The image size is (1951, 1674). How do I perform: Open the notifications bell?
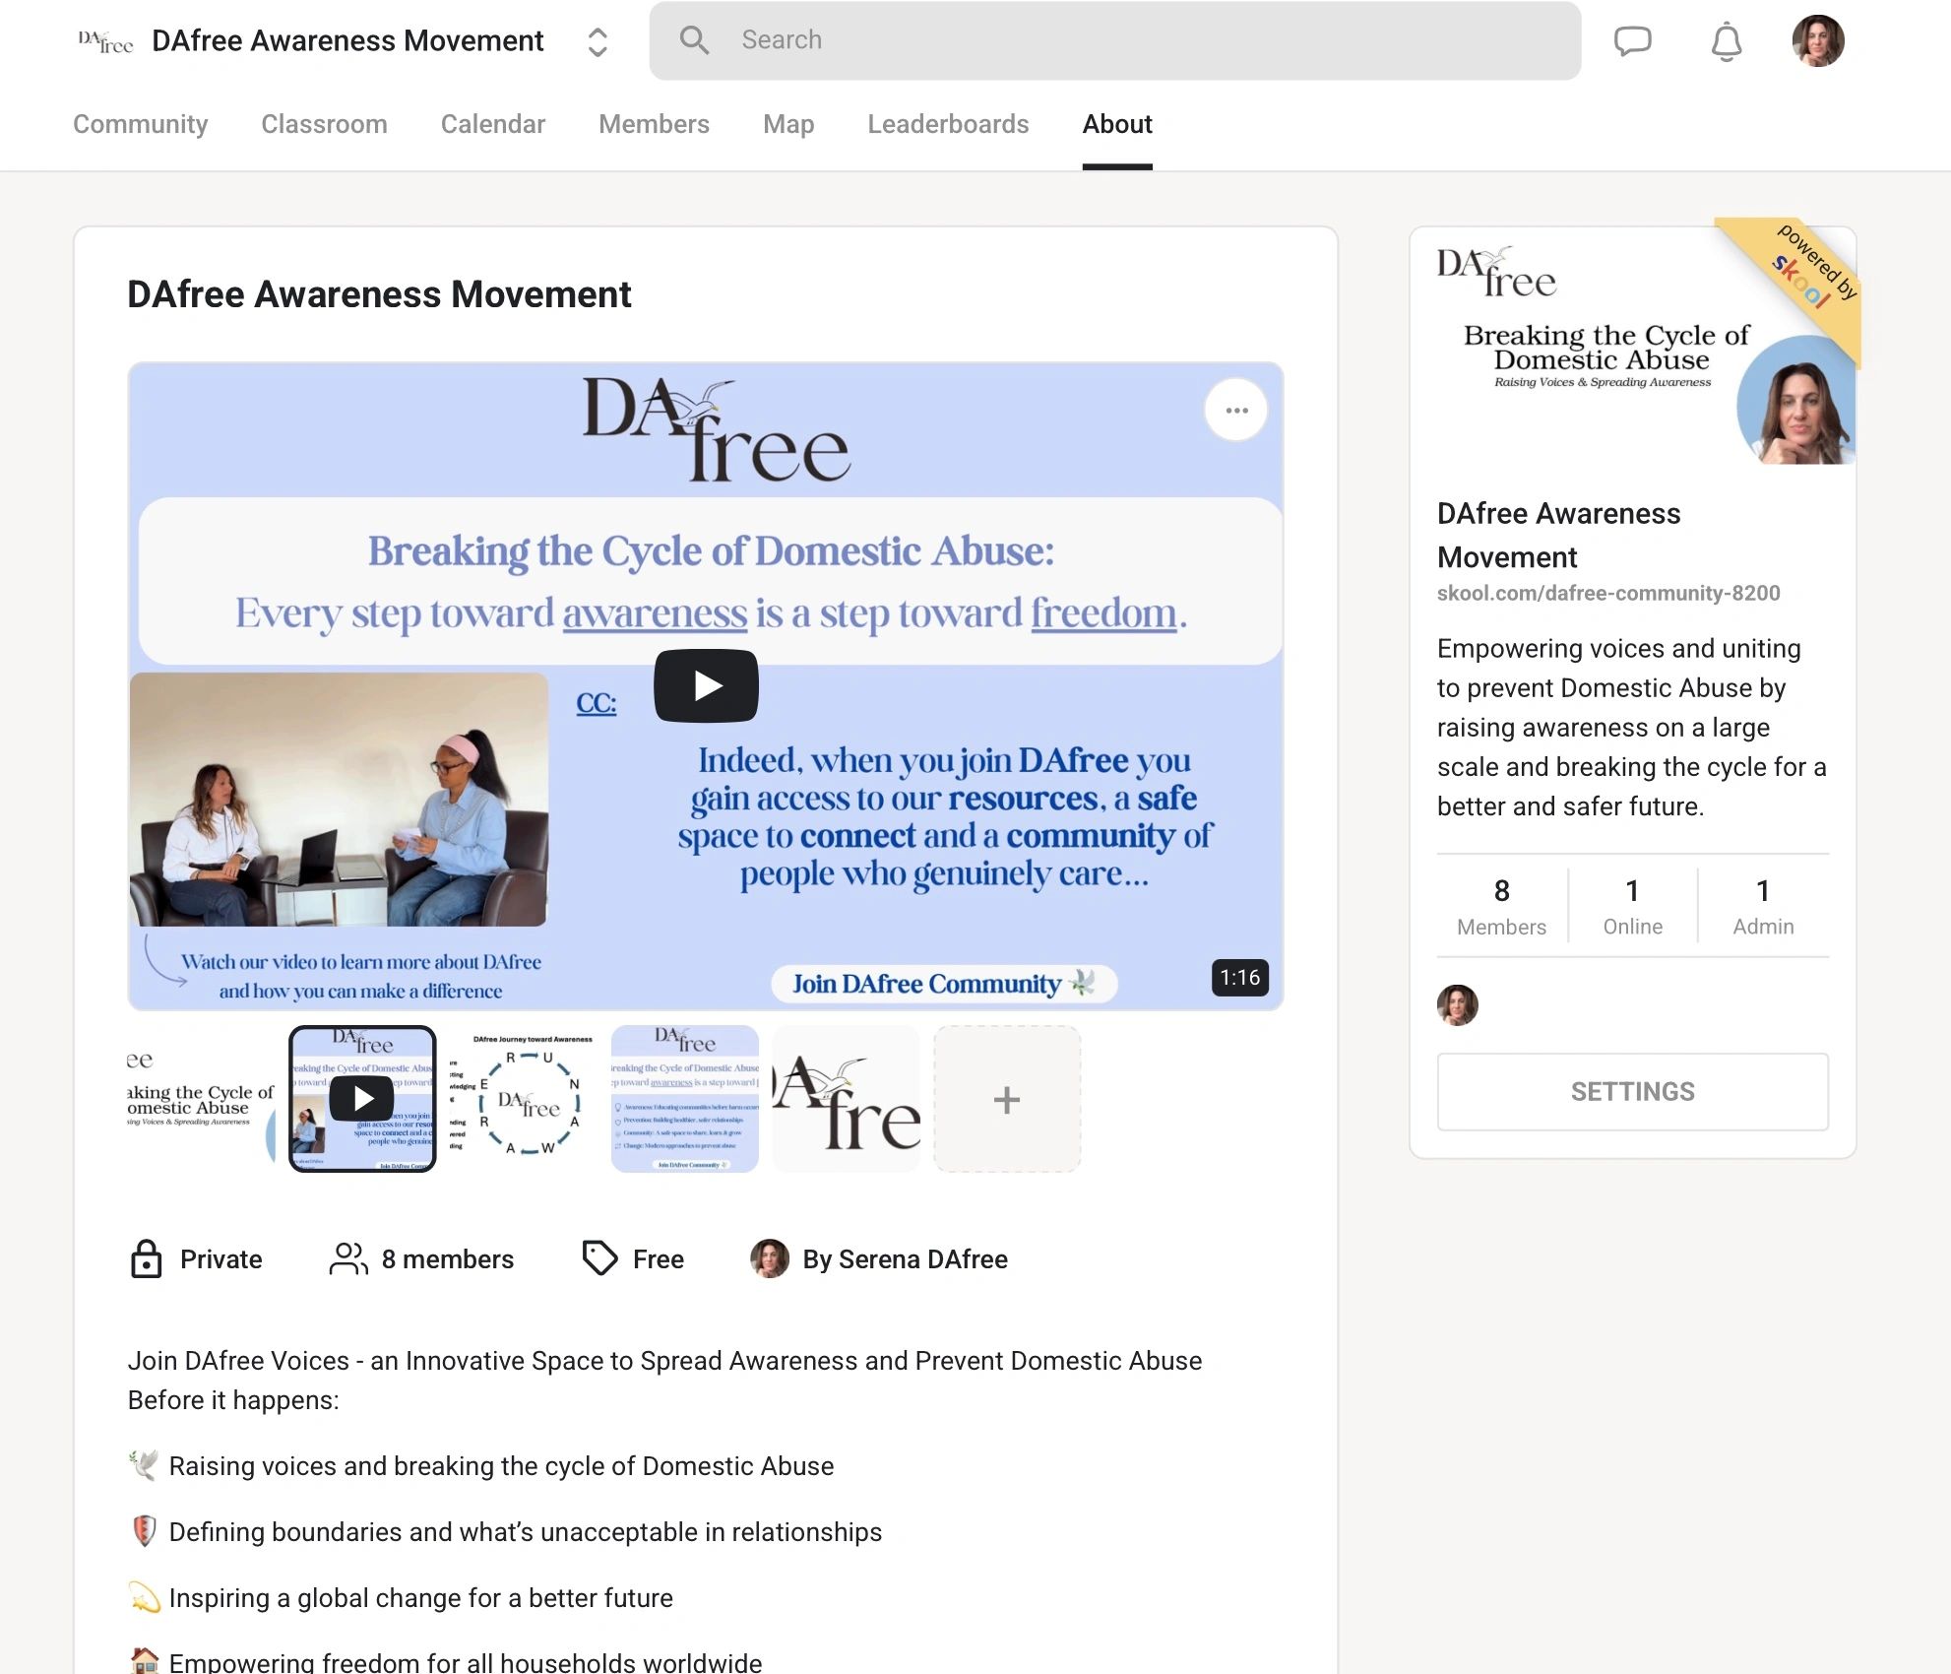1727,41
